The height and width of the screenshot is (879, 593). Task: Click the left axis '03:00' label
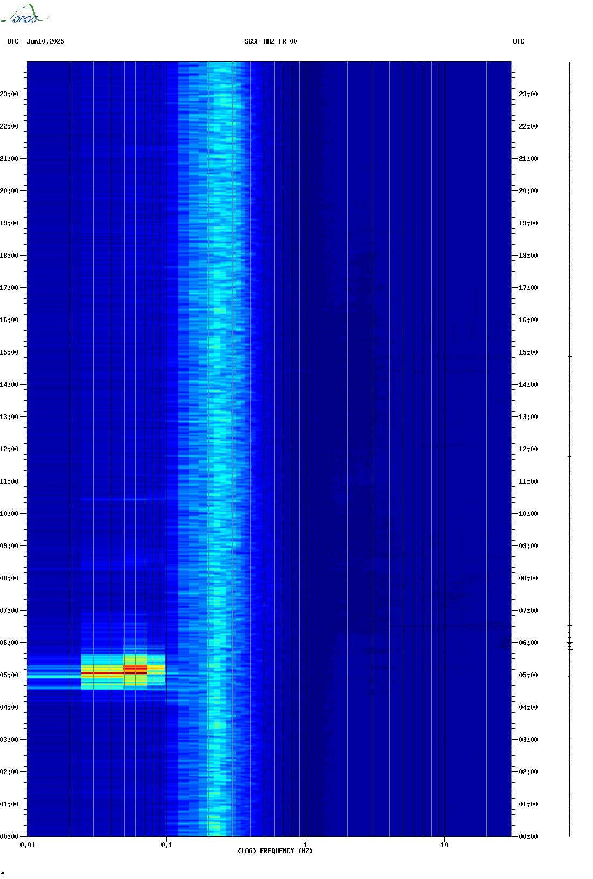pos(9,740)
